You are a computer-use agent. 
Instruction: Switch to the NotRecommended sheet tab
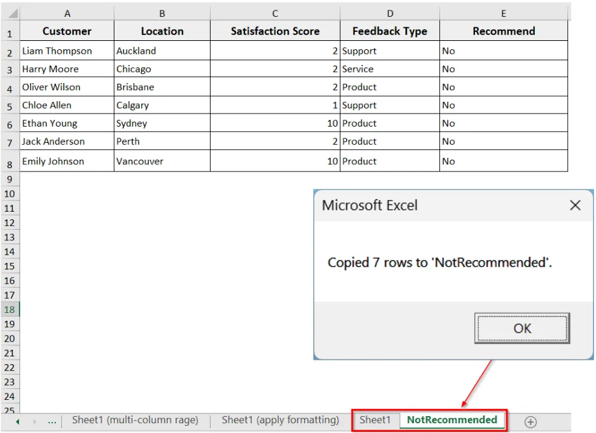[x=452, y=420]
